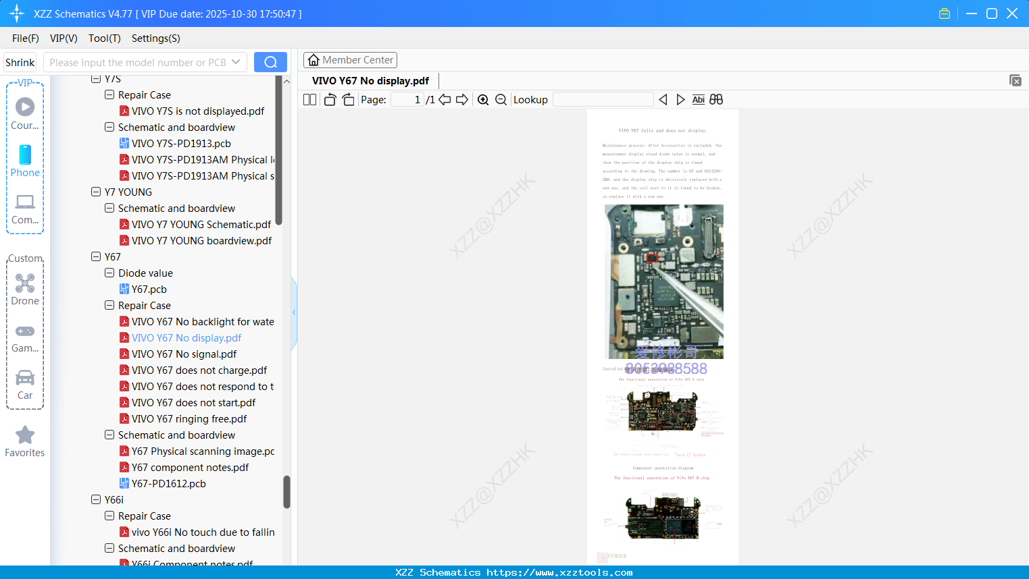
Task: Open Favorites in the sidebar
Action: [25, 441]
